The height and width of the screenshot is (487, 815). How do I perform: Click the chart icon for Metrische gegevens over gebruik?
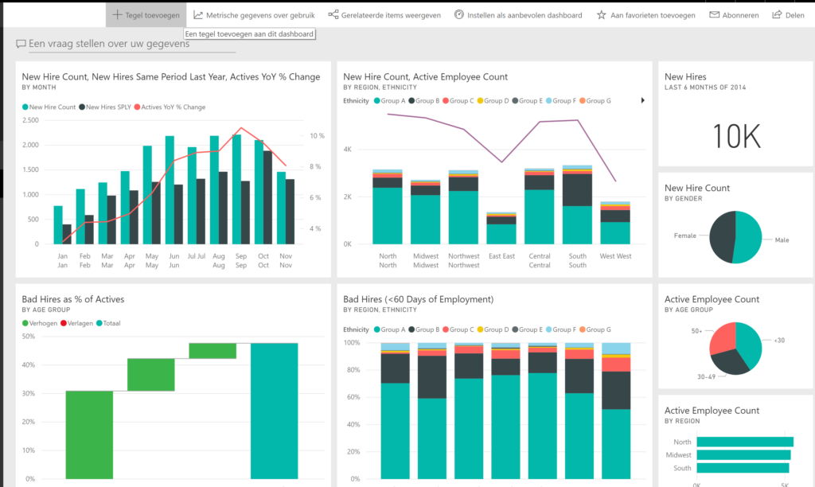(x=198, y=14)
